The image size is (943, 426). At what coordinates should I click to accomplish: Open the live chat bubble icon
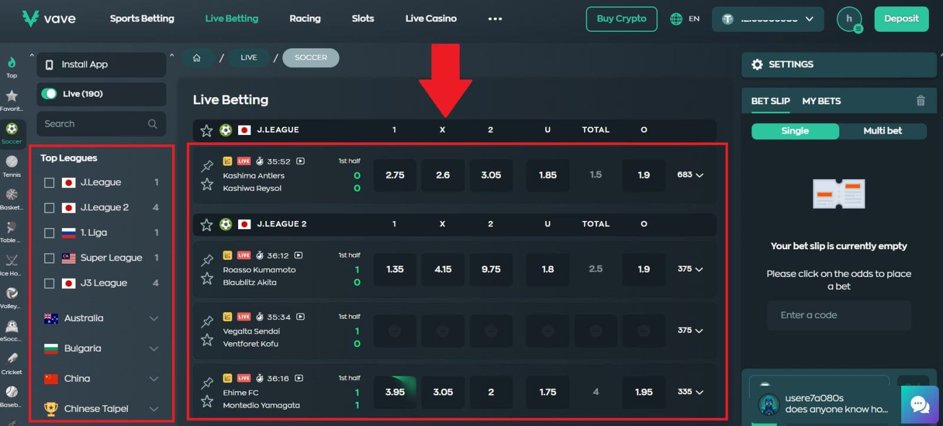click(x=919, y=405)
